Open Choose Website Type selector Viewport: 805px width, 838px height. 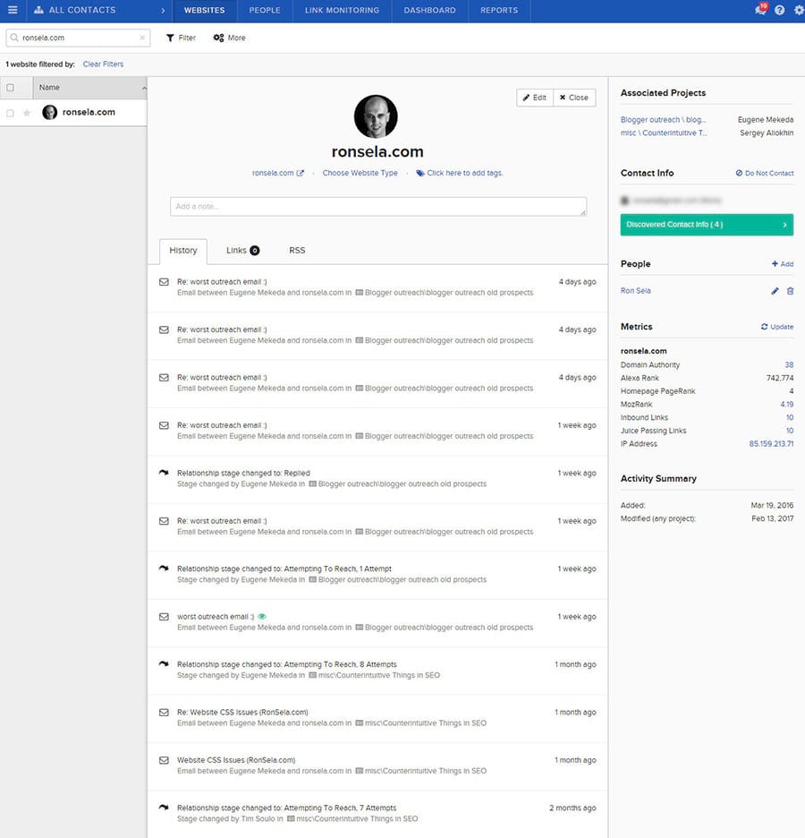coord(360,173)
